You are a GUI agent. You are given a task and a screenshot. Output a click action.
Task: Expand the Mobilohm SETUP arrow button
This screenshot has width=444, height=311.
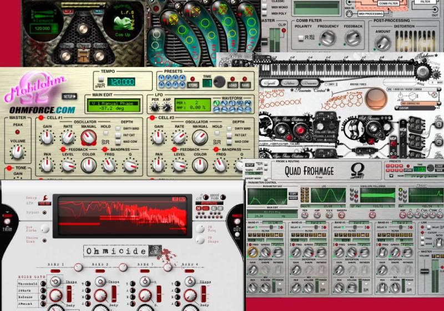[x=69, y=97]
